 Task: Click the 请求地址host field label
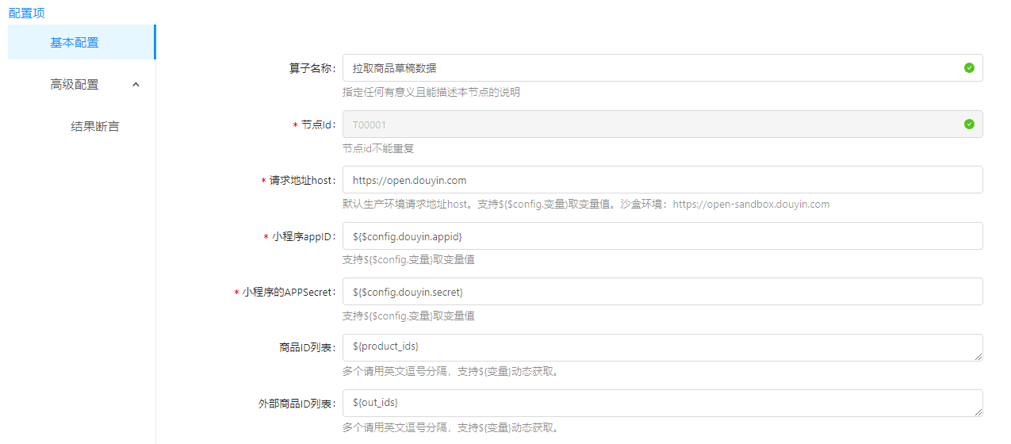[301, 181]
